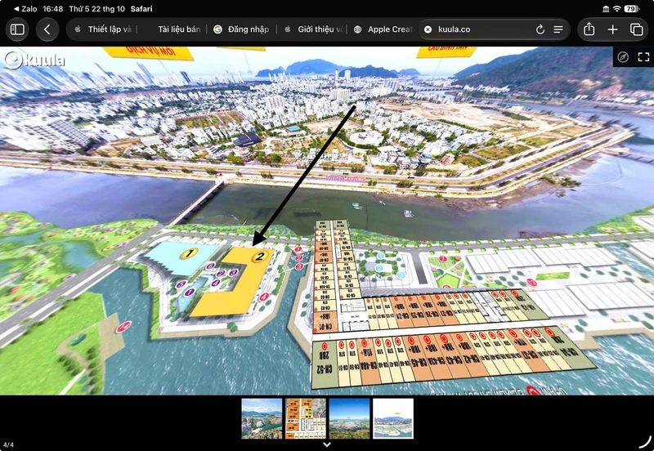Tap purple hotspot number 4
Image resolution: width=654 pixels, height=451 pixels.
pos(215,283)
